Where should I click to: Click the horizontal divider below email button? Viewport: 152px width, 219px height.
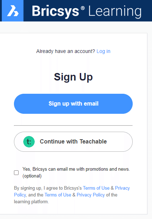(73, 125)
